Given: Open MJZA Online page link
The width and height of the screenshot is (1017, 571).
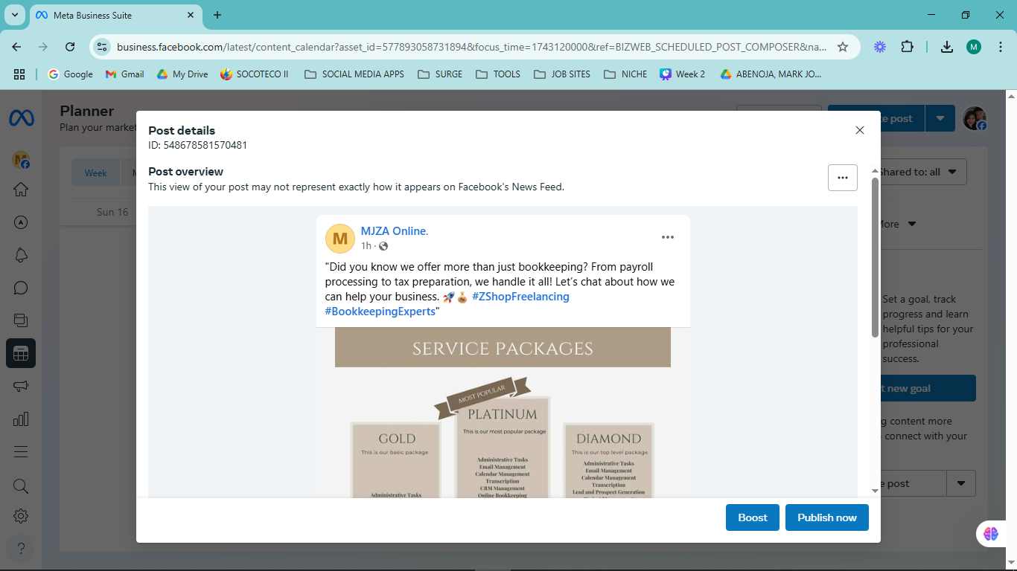Looking at the screenshot, I should click(x=395, y=231).
